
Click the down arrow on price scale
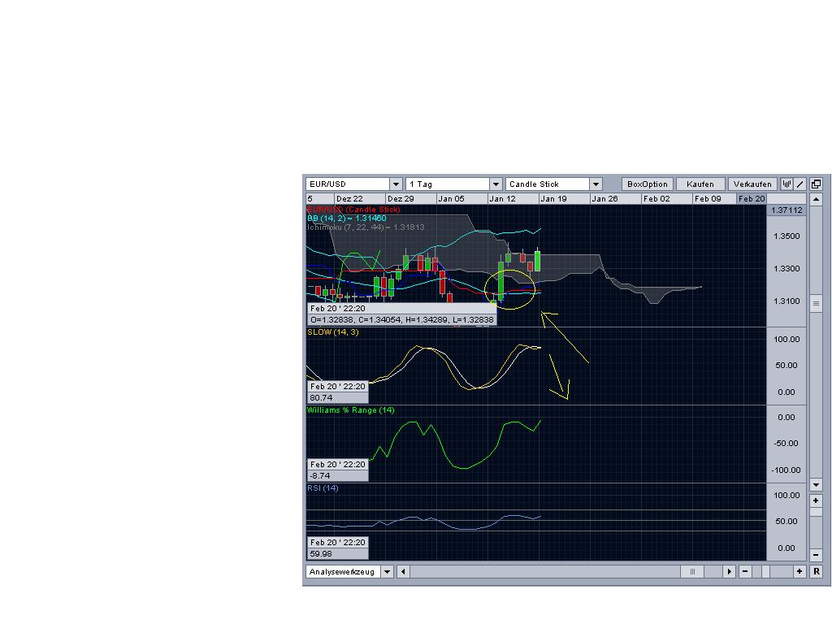(x=816, y=484)
